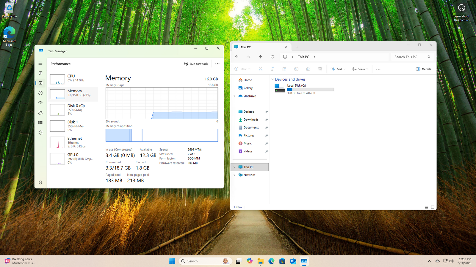The height and width of the screenshot is (267, 476).
Task: Click the Run new task button
Action: coord(196,64)
